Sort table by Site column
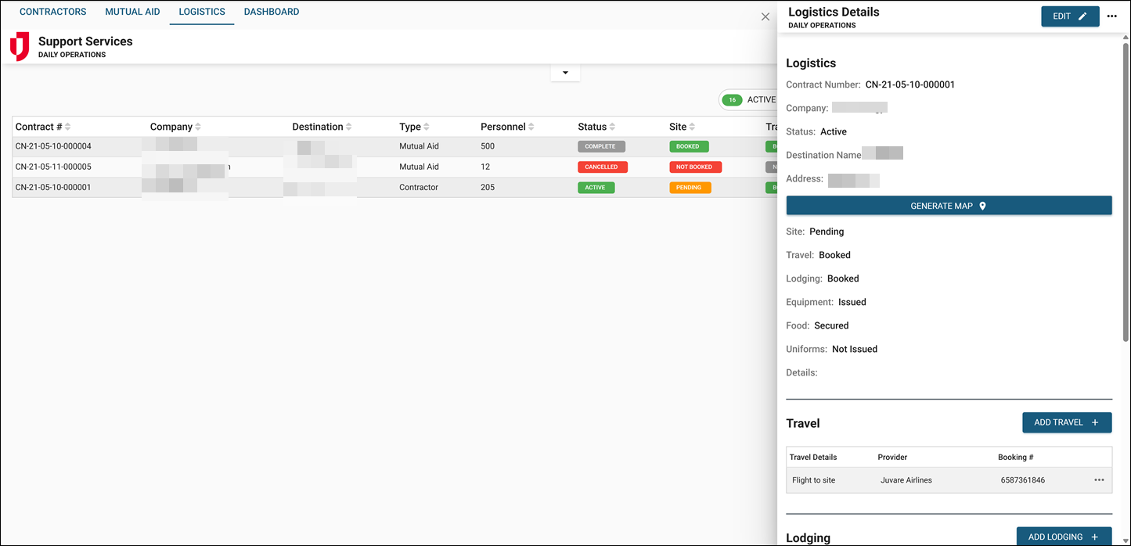 click(683, 127)
